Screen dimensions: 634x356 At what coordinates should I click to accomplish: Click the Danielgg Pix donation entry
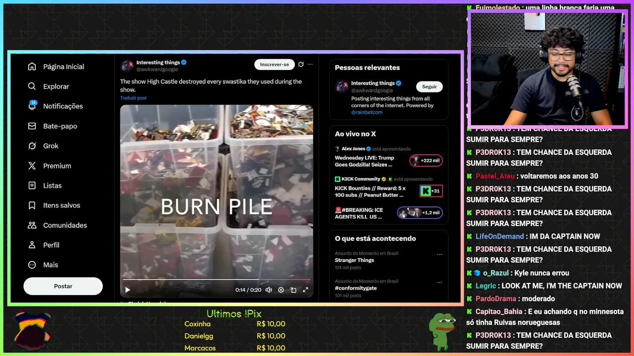[235, 336]
